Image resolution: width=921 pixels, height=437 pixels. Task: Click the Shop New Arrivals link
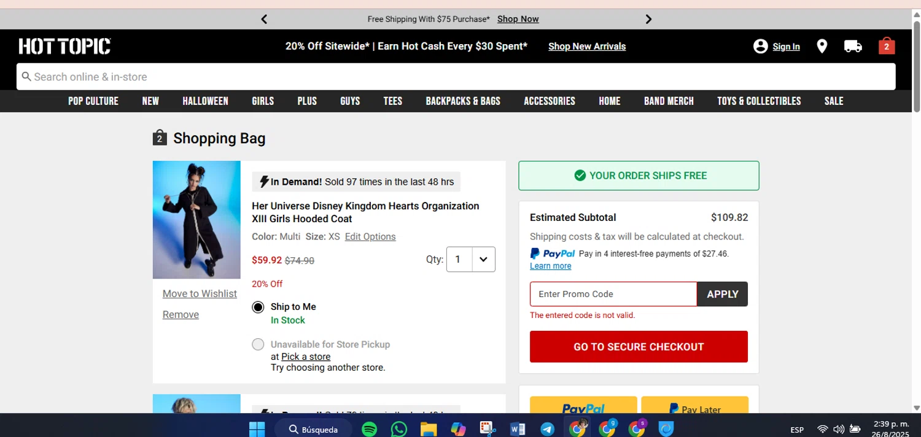pyautogui.click(x=587, y=47)
